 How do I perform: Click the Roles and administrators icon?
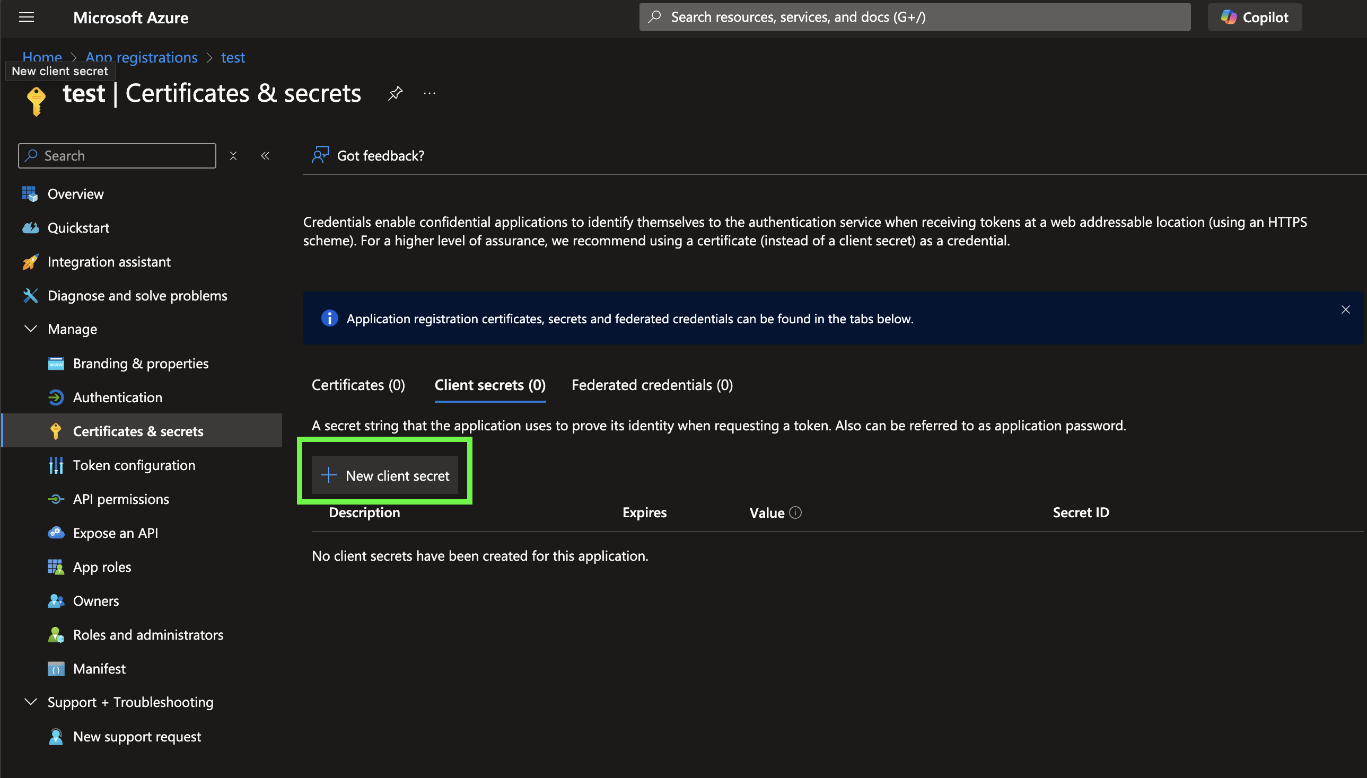[56, 635]
